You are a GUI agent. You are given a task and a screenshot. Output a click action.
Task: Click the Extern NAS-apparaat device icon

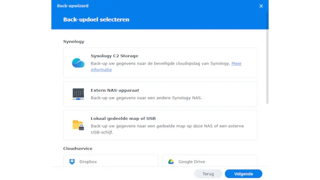point(78,94)
